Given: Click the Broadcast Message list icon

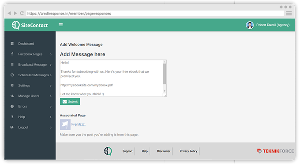Looking at the screenshot, I should pos(12,64).
